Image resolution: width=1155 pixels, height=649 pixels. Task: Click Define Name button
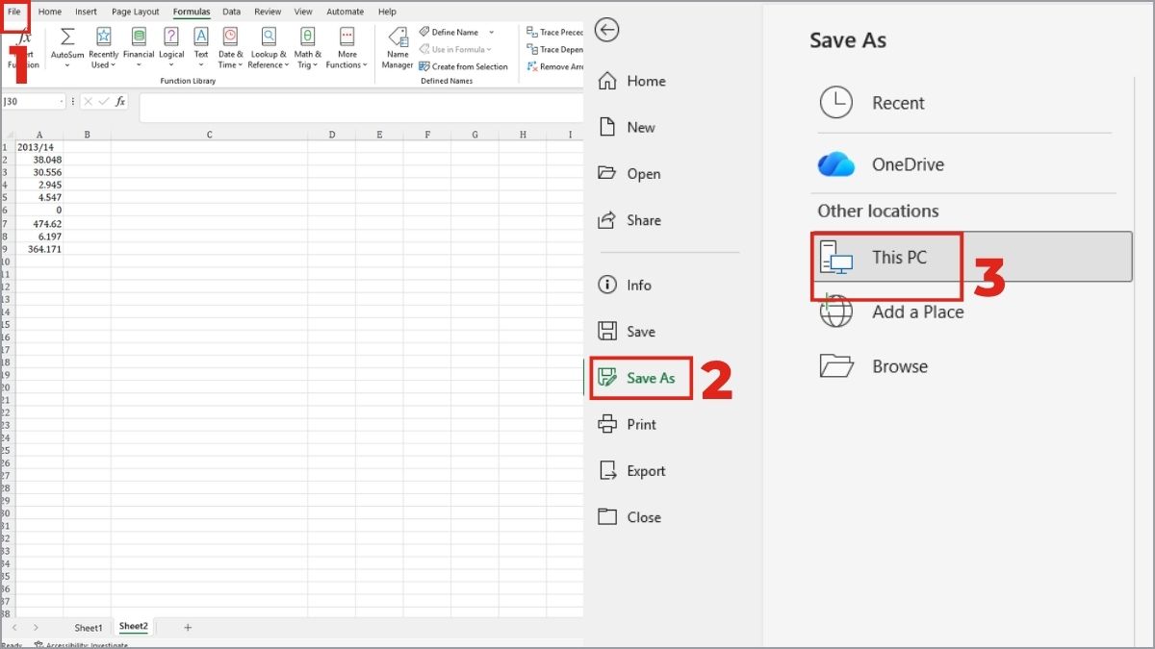(x=449, y=33)
